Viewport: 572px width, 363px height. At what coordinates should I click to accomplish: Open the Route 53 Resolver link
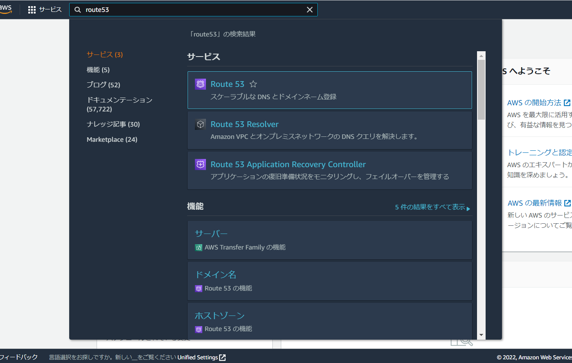(x=244, y=124)
